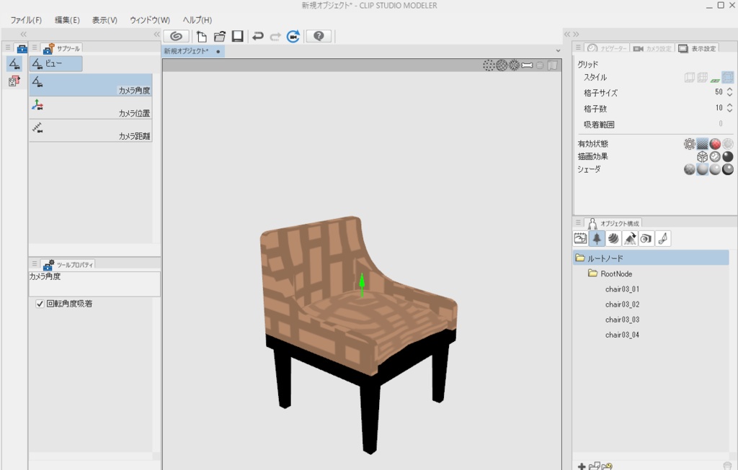Select the object move tool in left toolbar
Image resolution: width=738 pixels, height=470 pixels.
(14, 81)
